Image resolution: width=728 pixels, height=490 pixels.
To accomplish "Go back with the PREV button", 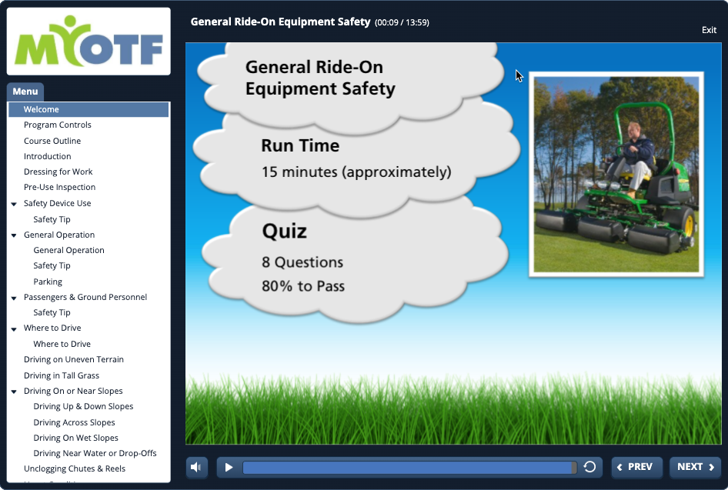I will pyautogui.click(x=636, y=467).
